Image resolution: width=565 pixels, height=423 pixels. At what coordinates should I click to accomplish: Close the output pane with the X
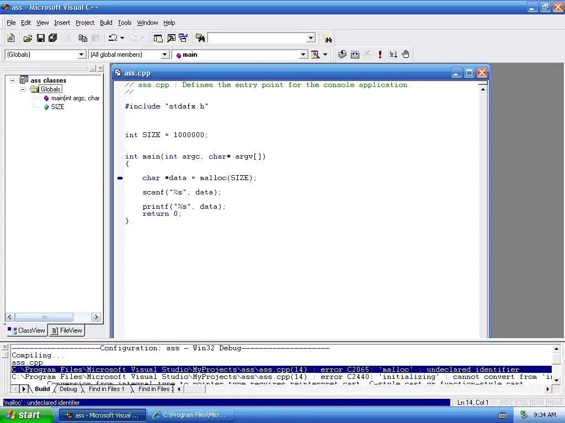click(x=4, y=347)
